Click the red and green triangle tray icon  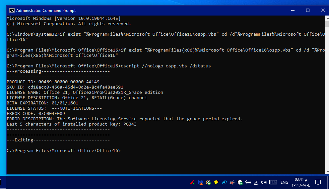click(x=192, y=182)
